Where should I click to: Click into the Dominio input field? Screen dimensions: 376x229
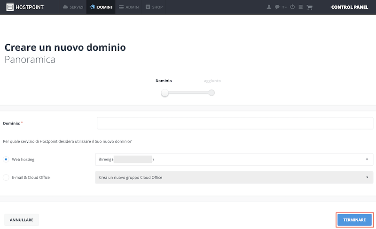(235, 123)
